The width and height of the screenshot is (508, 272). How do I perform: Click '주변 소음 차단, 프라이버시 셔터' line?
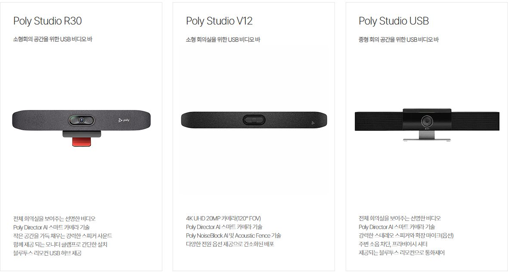[393, 244]
